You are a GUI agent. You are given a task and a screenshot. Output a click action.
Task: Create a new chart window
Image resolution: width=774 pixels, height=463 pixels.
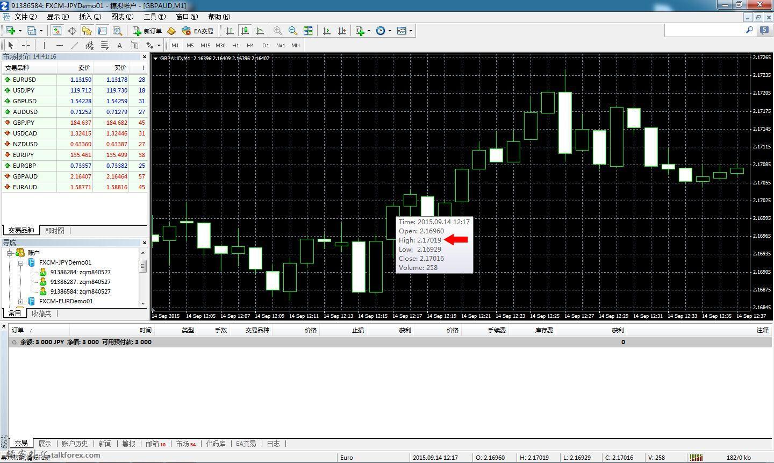point(11,31)
